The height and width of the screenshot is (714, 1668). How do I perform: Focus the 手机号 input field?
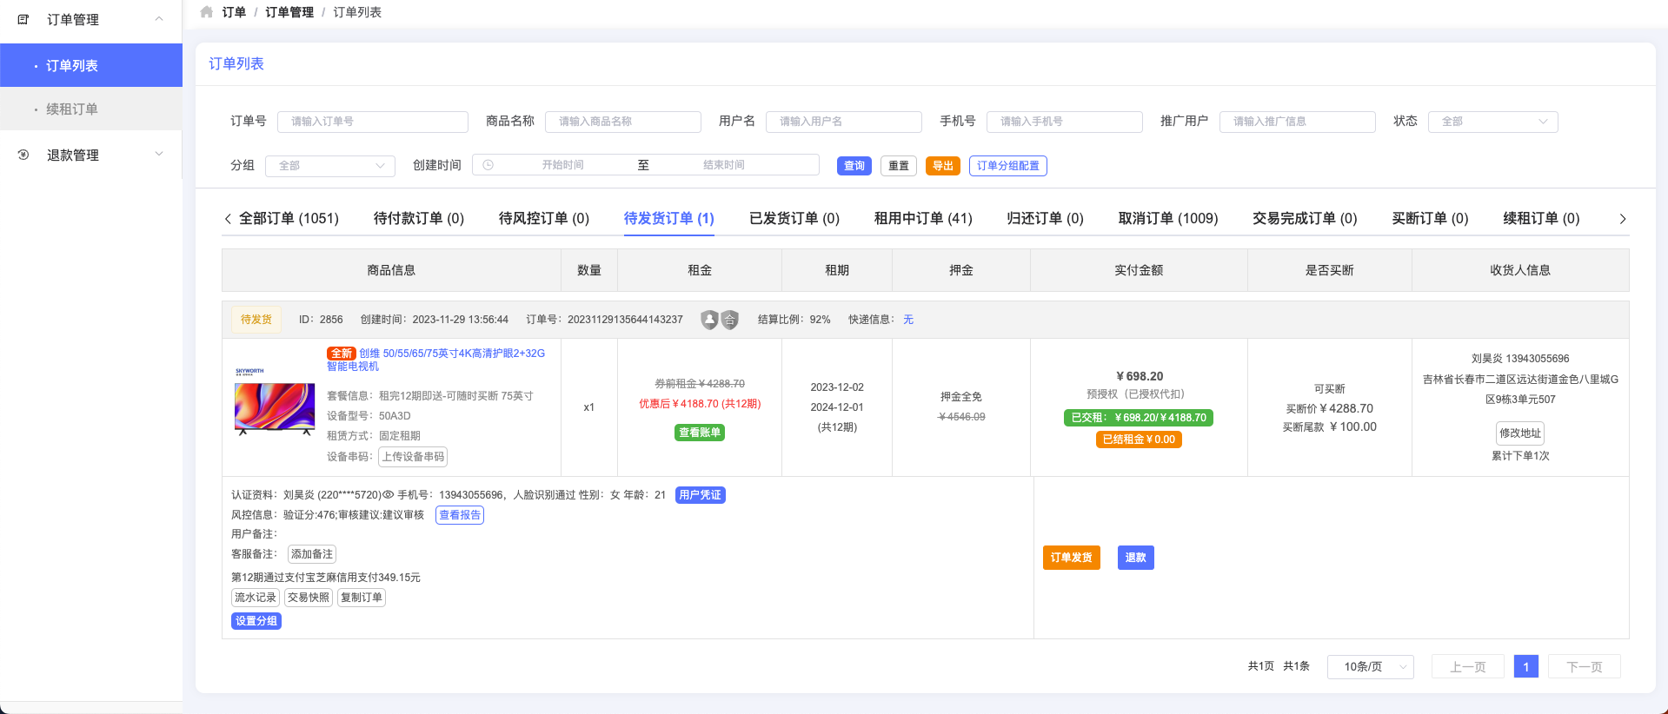pos(1065,122)
